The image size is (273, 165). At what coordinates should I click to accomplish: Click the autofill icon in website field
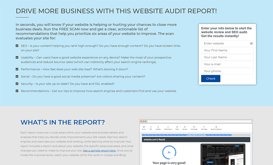pyautogui.click(x=251, y=44)
